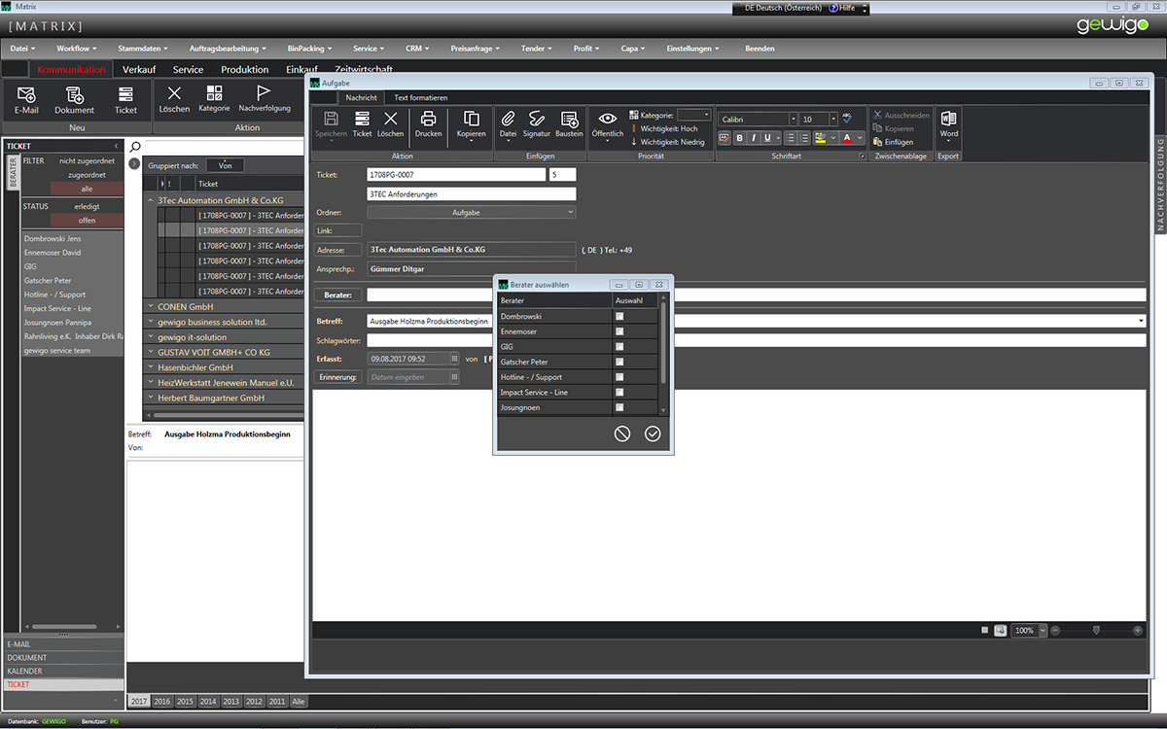Click the Erinnerung: button

(338, 377)
